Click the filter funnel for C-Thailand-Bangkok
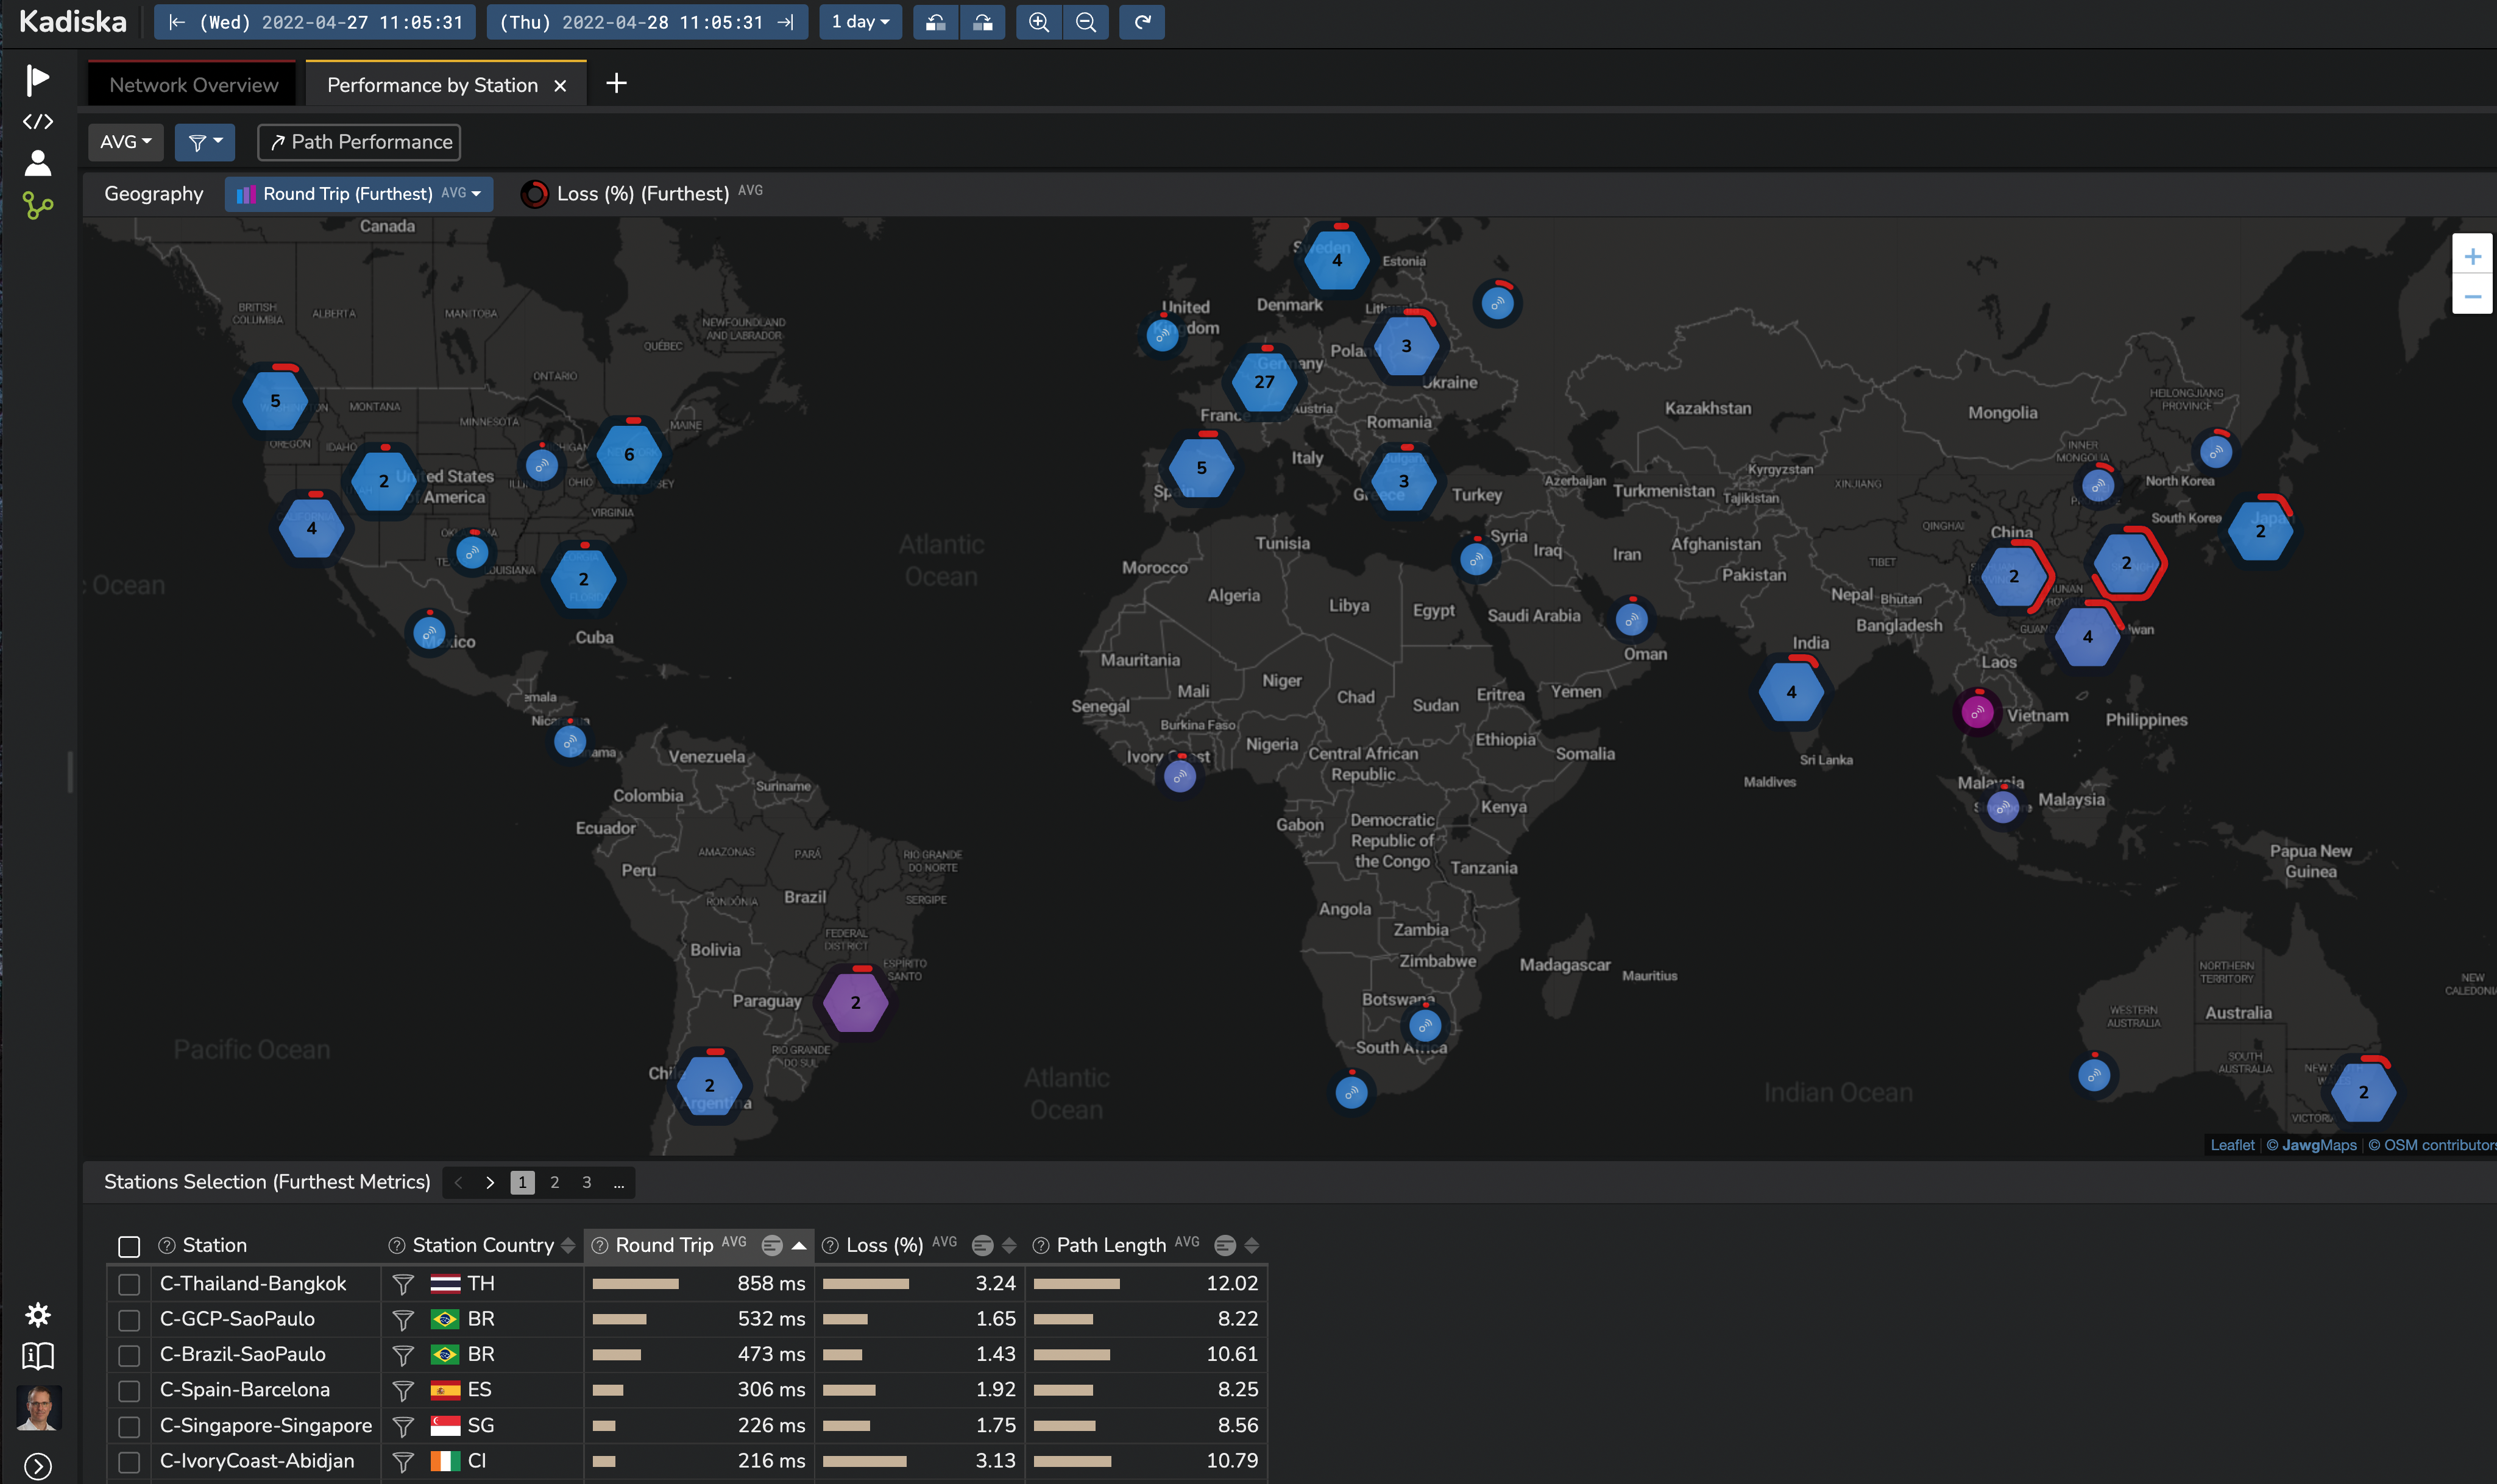2497x1484 pixels. click(x=403, y=1283)
